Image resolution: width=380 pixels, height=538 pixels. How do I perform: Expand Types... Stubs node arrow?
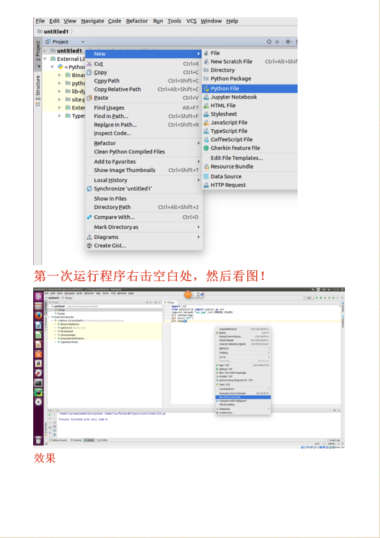60,116
